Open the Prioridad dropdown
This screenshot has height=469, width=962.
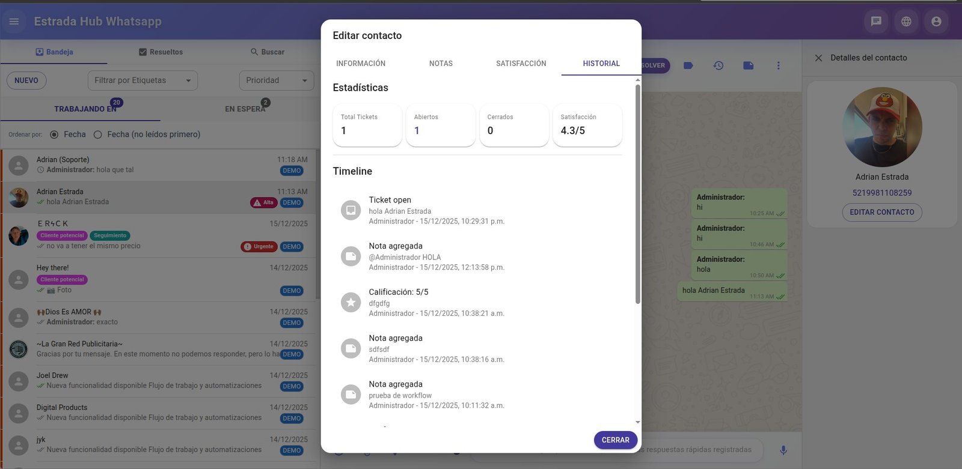click(277, 80)
